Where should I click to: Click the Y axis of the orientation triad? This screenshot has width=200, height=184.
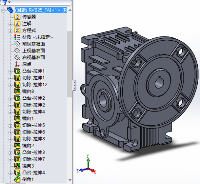coord(88,162)
